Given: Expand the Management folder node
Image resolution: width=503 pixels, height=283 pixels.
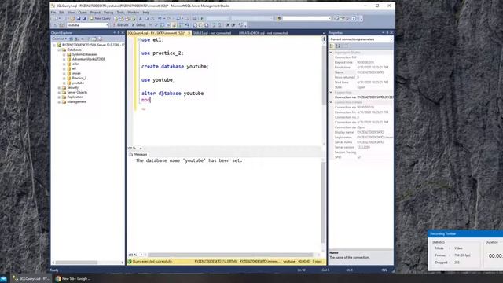Looking at the screenshot, I should [59, 102].
